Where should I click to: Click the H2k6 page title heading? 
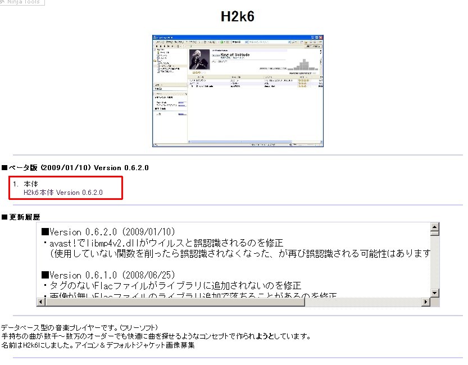[x=238, y=16]
